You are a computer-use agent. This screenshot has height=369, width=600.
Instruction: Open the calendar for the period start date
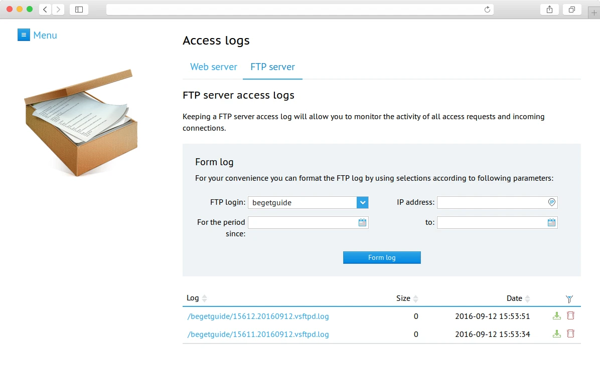[363, 222]
